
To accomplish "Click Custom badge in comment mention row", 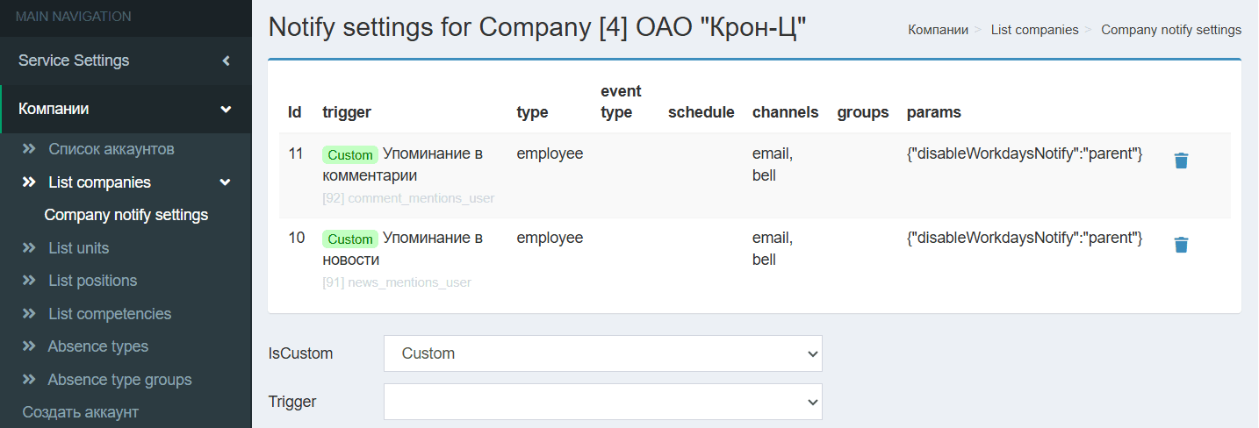I will (350, 155).
